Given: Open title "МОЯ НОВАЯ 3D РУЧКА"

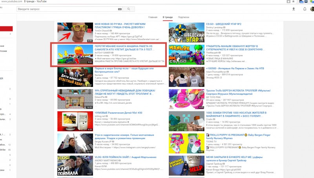Looking at the screenshot, I should point(120,26).
